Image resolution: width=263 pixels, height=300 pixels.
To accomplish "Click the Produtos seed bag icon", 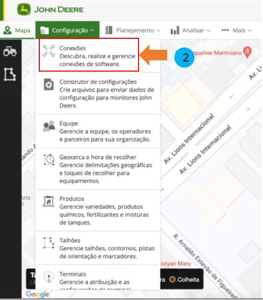I will 49,201.
